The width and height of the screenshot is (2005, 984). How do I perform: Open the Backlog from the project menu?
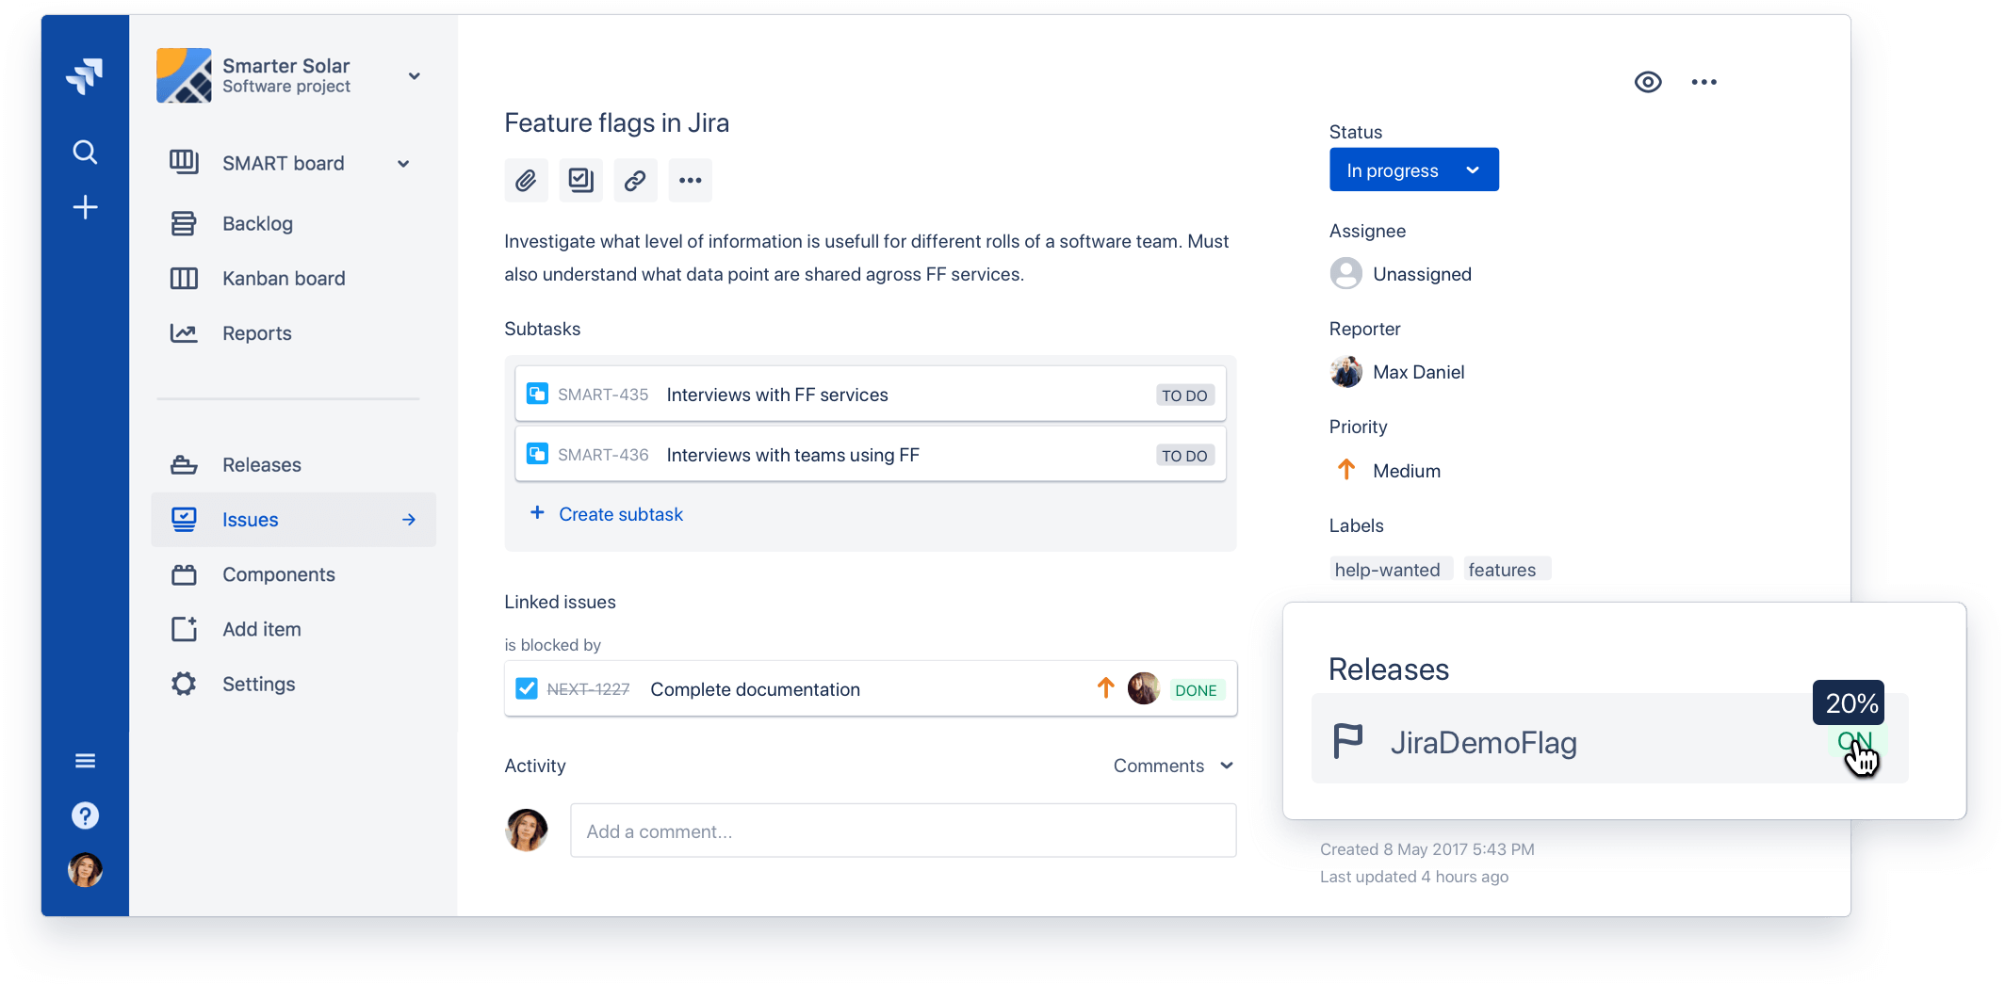(256, 223)
